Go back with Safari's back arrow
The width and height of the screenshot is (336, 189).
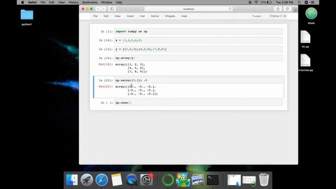98,9
